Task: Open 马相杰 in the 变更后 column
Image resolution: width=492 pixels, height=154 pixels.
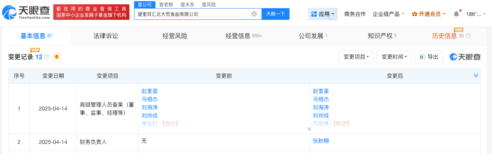Action: (321, 99)
